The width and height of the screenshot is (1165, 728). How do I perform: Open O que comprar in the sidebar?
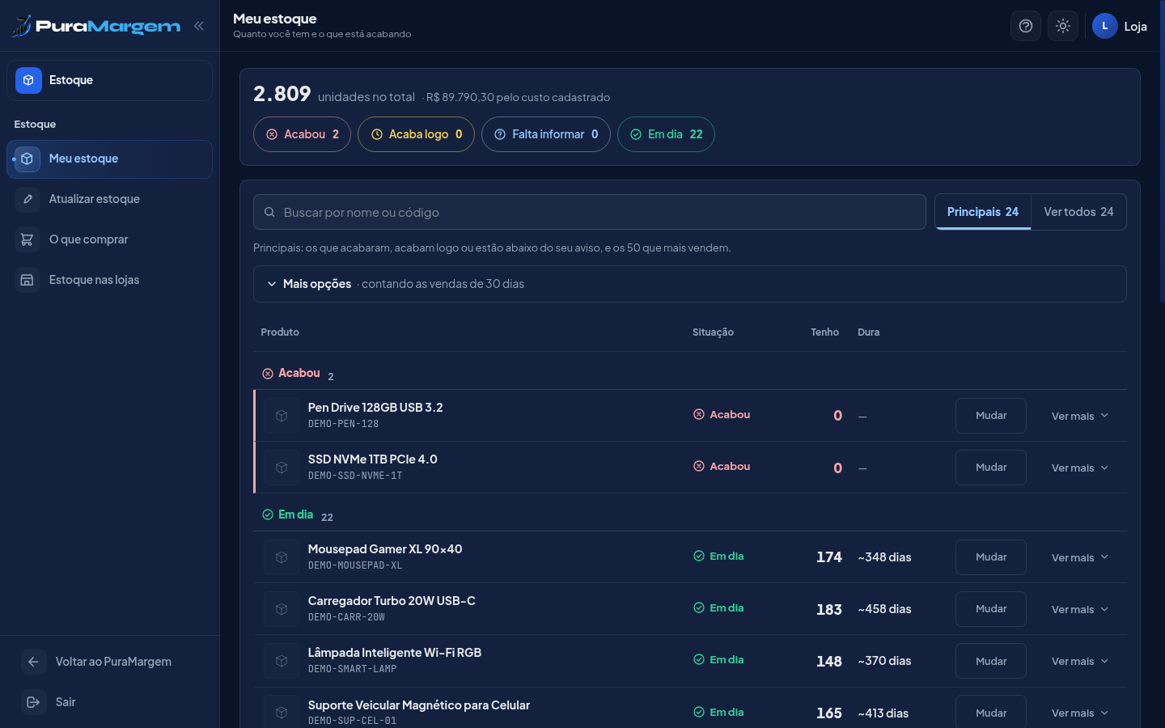pyautogui.click(x=109, y=239)
